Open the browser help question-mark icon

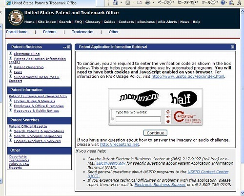[x=223, y=2]
